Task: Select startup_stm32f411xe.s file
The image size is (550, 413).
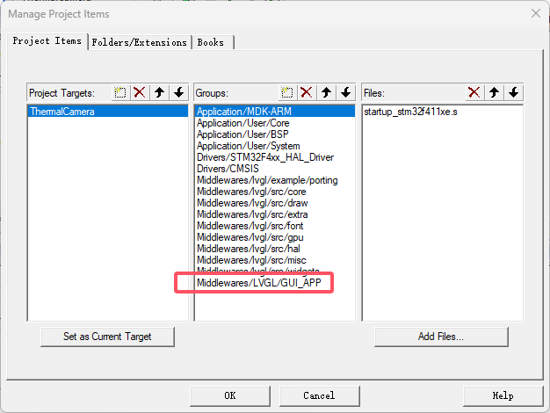Action: pos(409,112)
